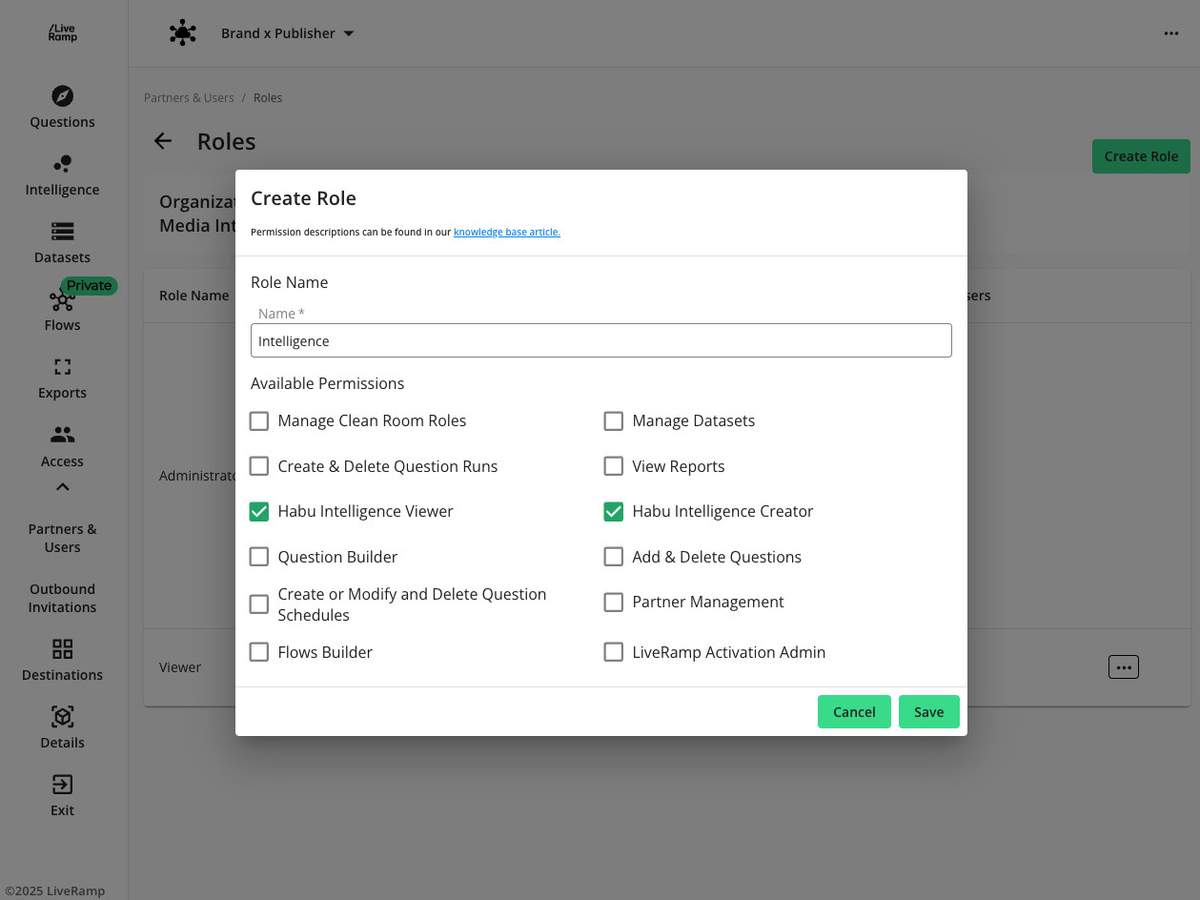This screenshot has height=900, width=1200.
Task: Go to Partners & Users in sidebar
Action: (x=62, y=538)
